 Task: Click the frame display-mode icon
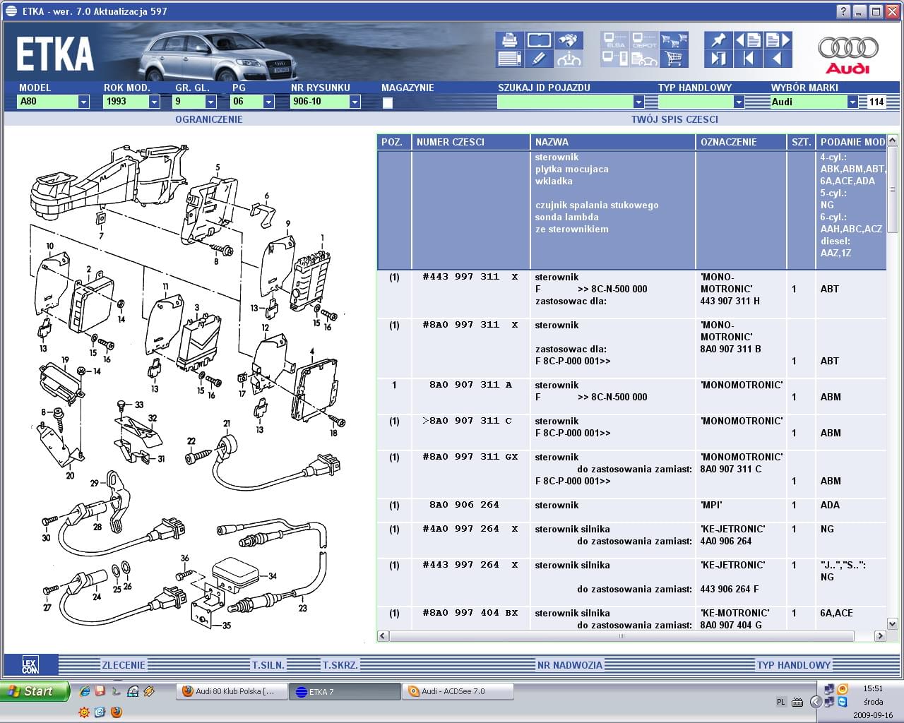pos(539,40)
